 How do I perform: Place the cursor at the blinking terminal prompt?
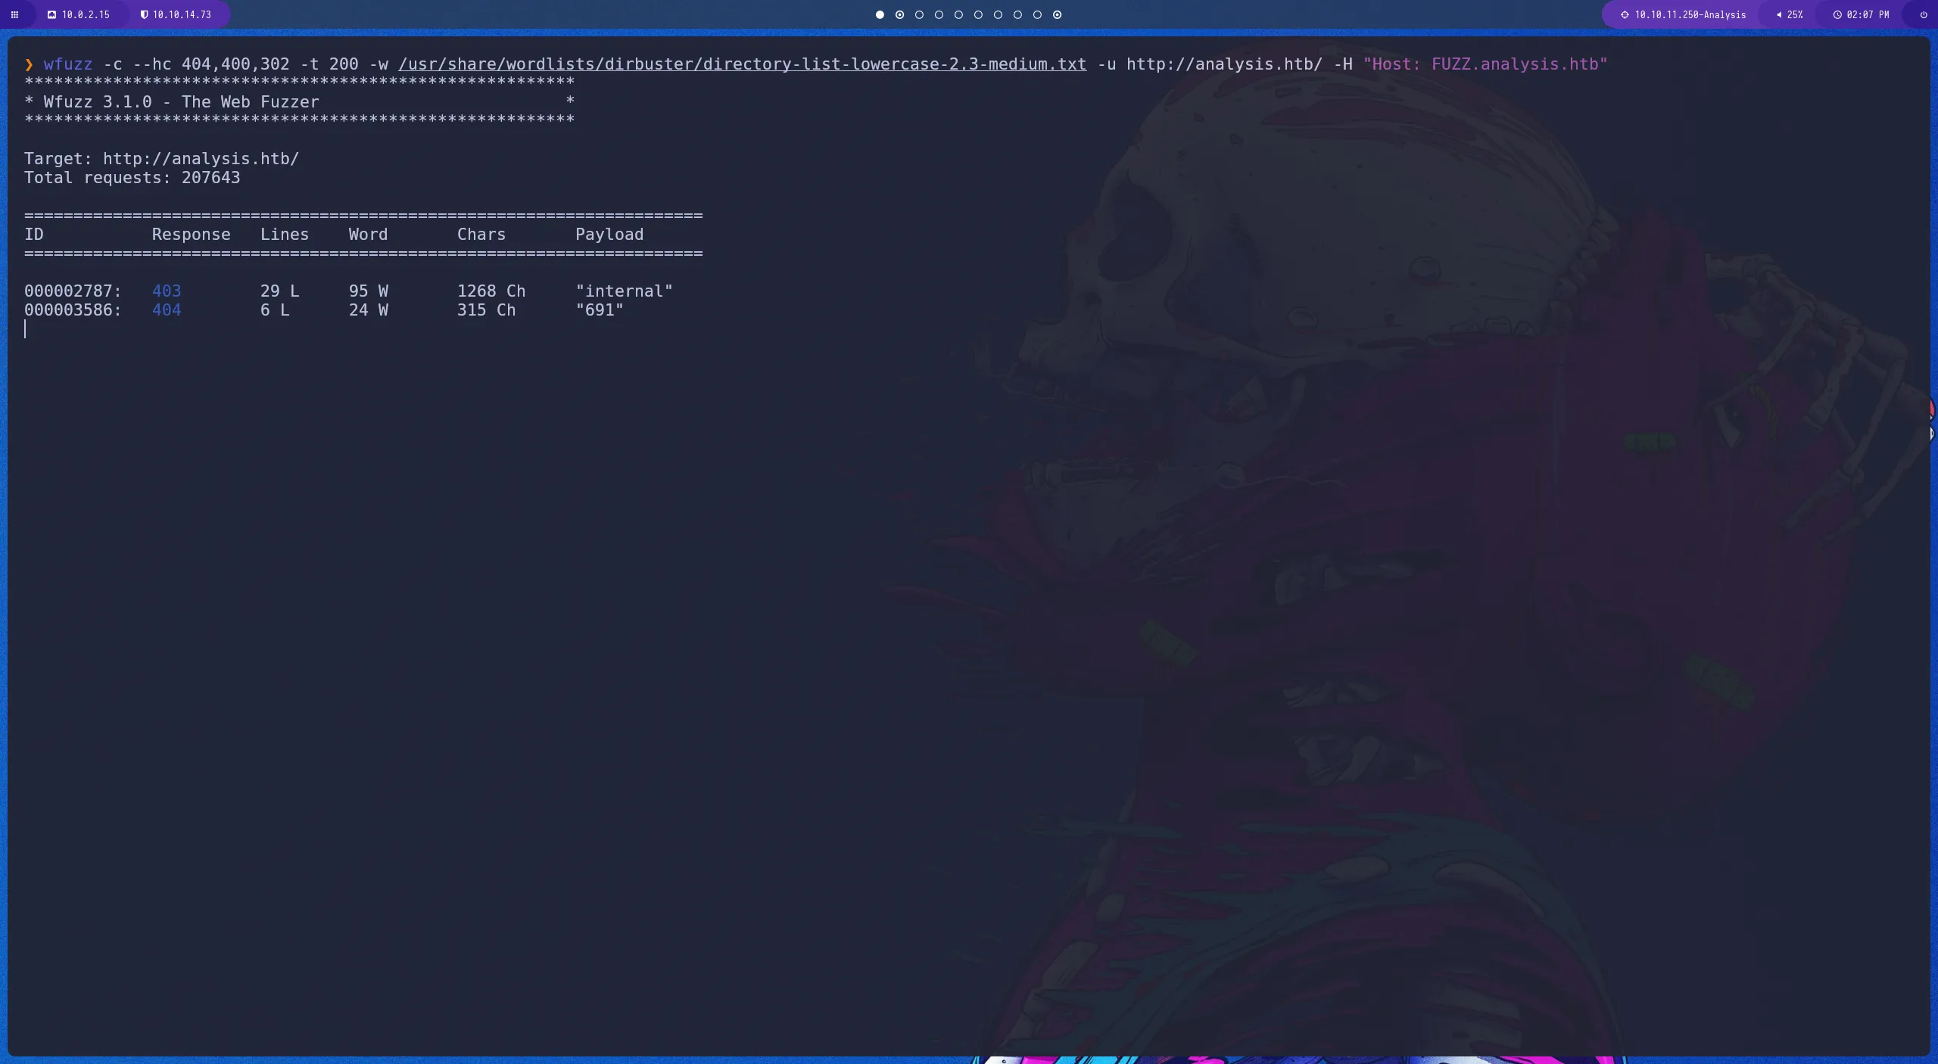26,328
